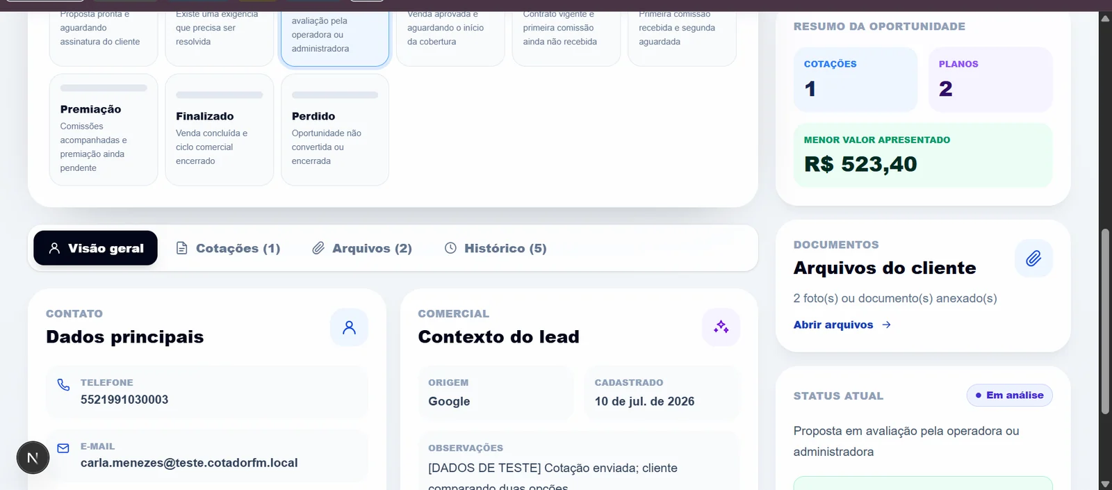This screenshot has width=1112, height=490.
Task: Click the clock icon beside Histórico
Action: point(450,248)
